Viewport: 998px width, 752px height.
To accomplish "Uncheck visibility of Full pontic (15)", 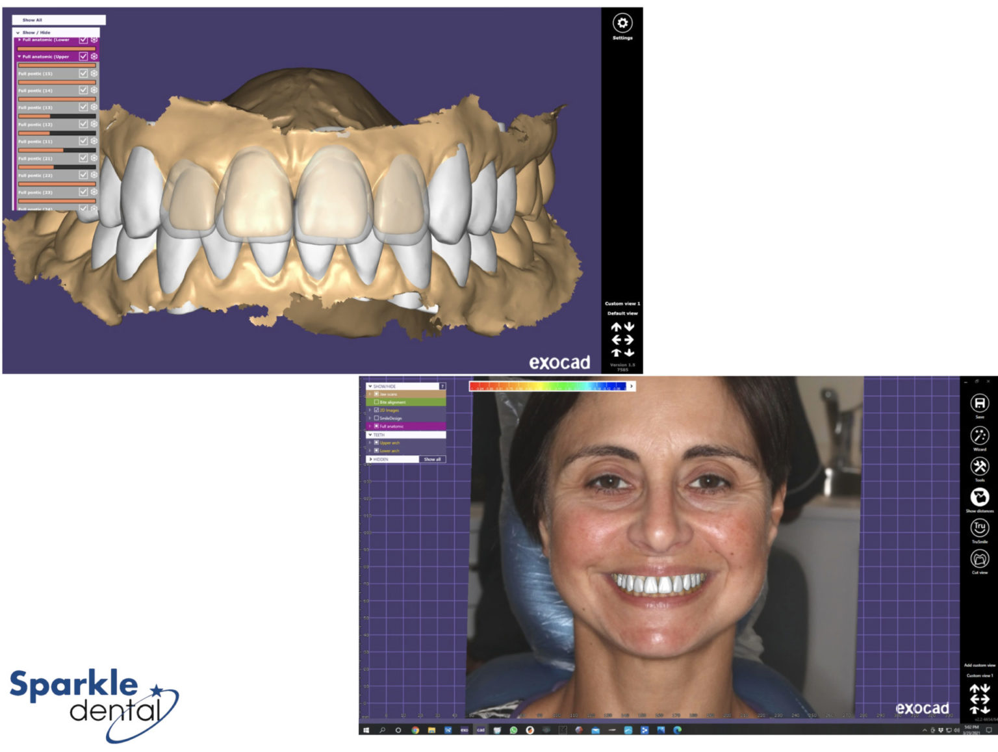I will 84,73.
